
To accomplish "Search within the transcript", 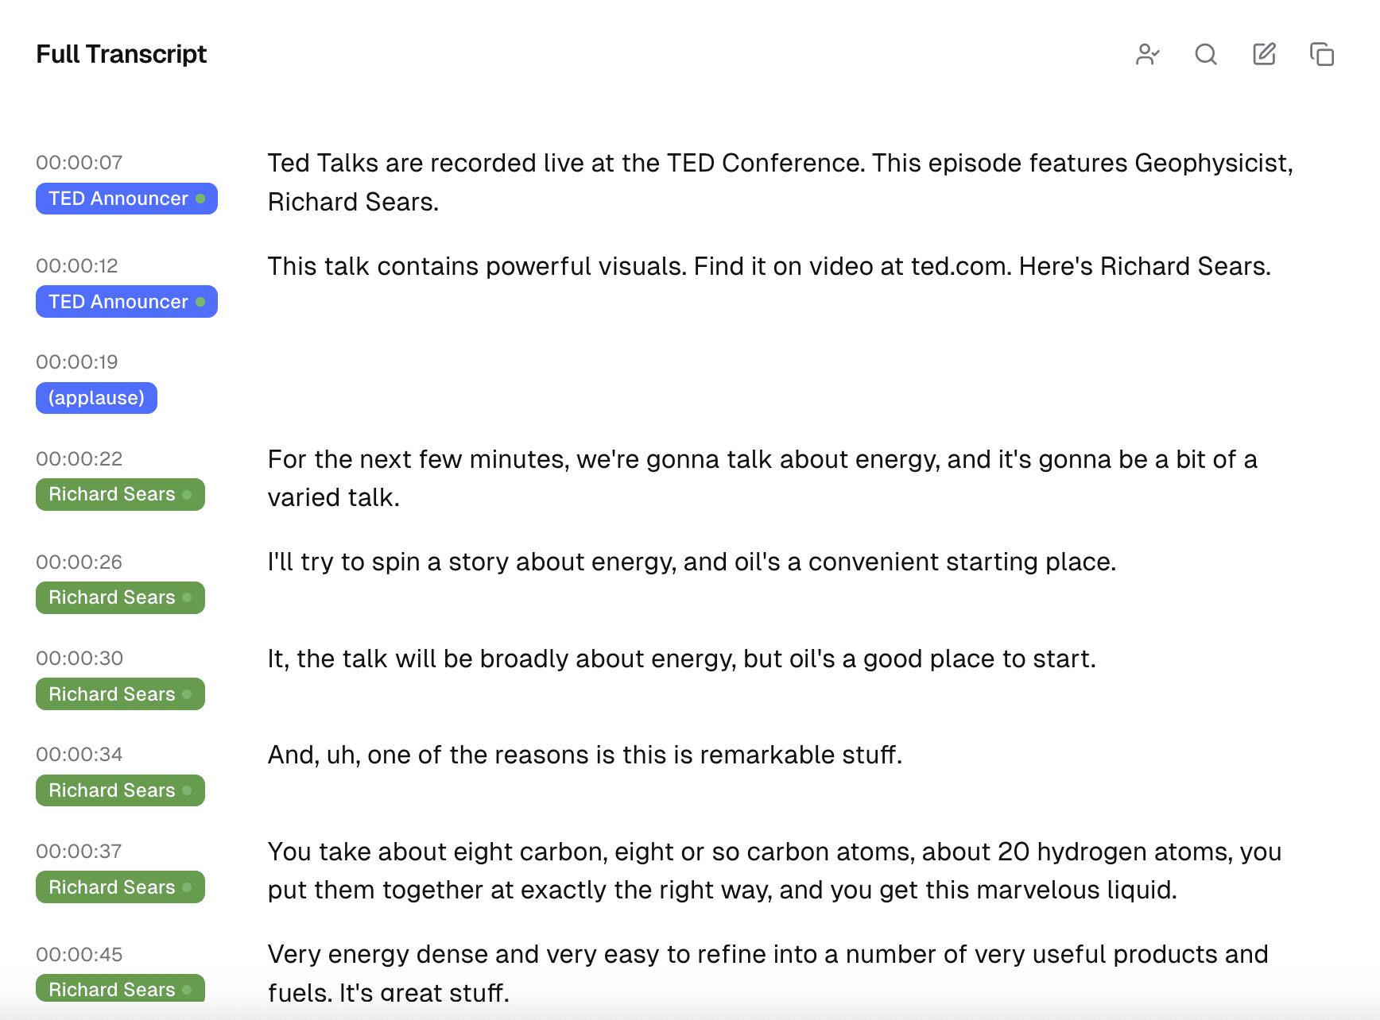I will pyautogui.click(x=1206, y=54).
